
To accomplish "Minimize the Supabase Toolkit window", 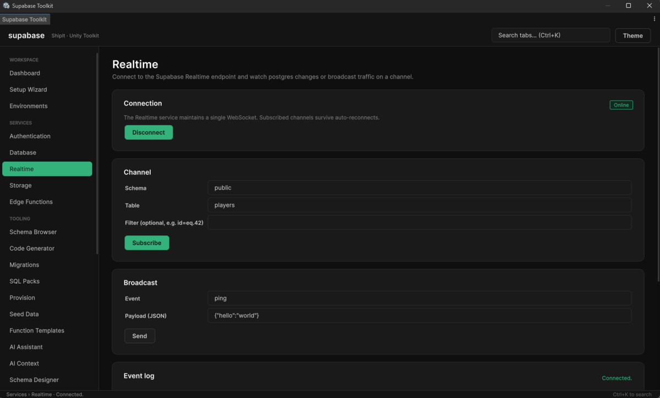I will click(608, 5).
